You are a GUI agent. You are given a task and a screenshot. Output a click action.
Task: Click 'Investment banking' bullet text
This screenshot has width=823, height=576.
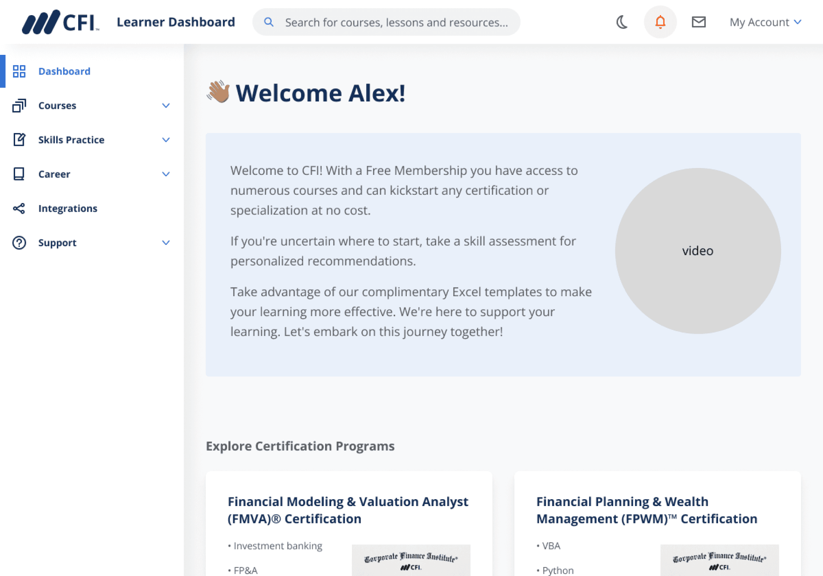pos(278,546)
